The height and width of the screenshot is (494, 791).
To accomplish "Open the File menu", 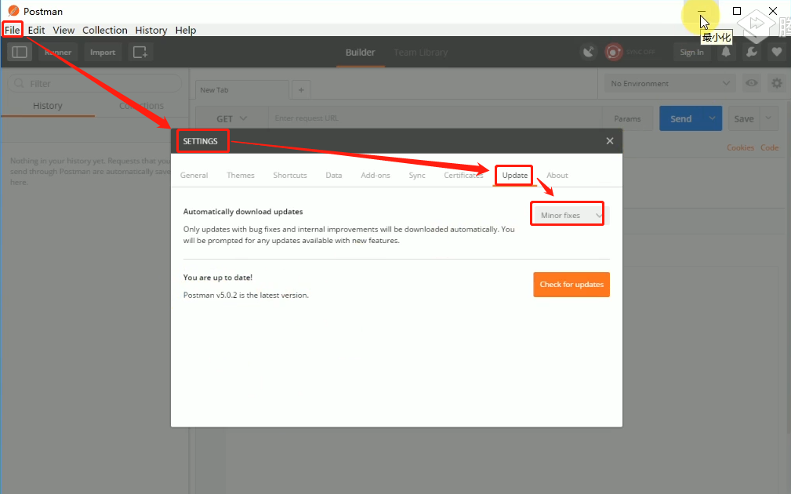I will click(12, 30).
